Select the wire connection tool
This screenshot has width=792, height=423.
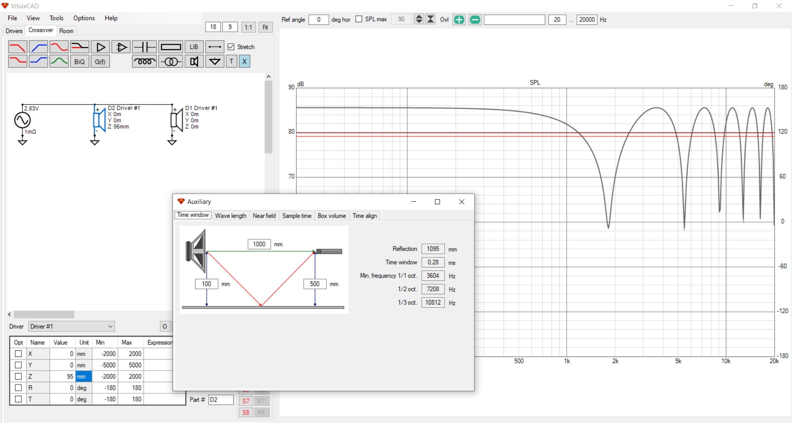[x=215, y=47]
